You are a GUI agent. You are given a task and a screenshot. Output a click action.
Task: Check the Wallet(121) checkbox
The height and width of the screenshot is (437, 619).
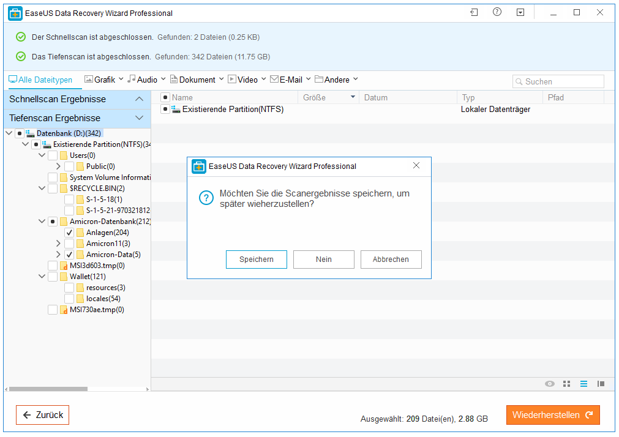tap(53, 277)
